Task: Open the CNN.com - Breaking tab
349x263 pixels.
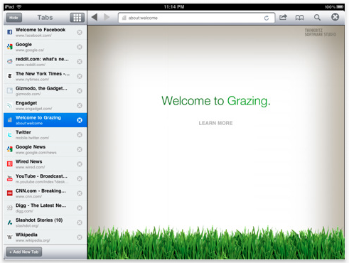Action: click(x=45, y=193)
